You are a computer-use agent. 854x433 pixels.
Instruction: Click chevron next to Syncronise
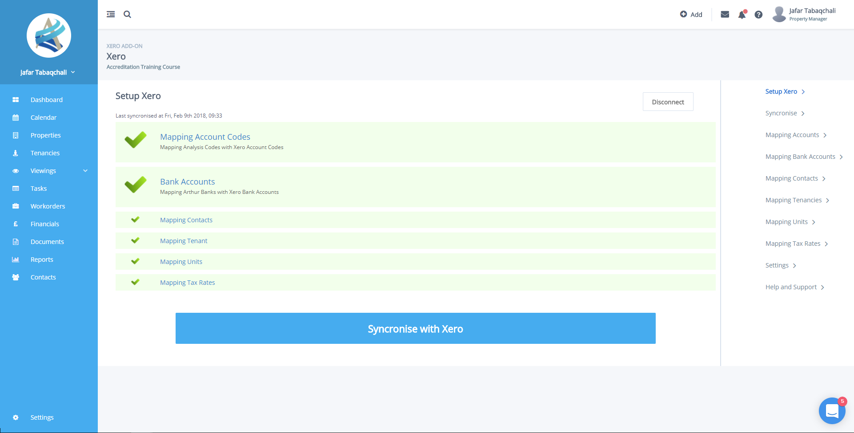803,114
